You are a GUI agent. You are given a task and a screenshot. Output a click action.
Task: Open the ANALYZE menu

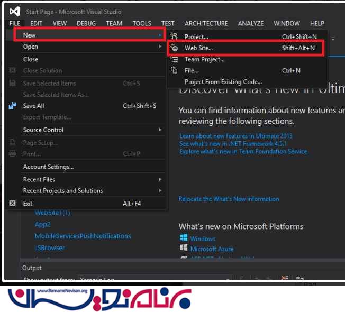coord(251,23)
